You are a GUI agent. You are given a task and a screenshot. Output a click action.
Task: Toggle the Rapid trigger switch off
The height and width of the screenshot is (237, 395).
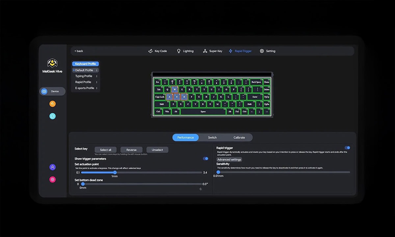point(348,148)
